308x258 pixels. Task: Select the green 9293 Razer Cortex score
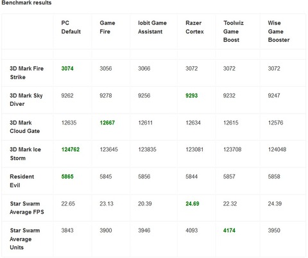tap(191, 96)
